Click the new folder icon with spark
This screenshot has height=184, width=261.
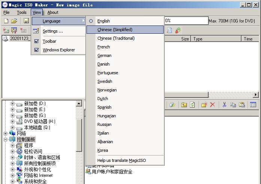(204, 105)
